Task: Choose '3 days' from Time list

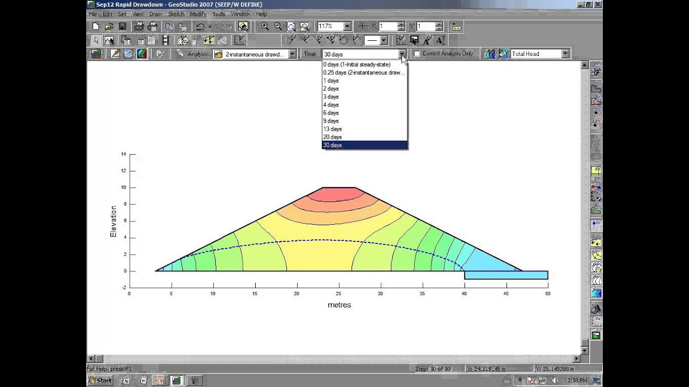Action: pyautogui.click(x=364, y=97)
